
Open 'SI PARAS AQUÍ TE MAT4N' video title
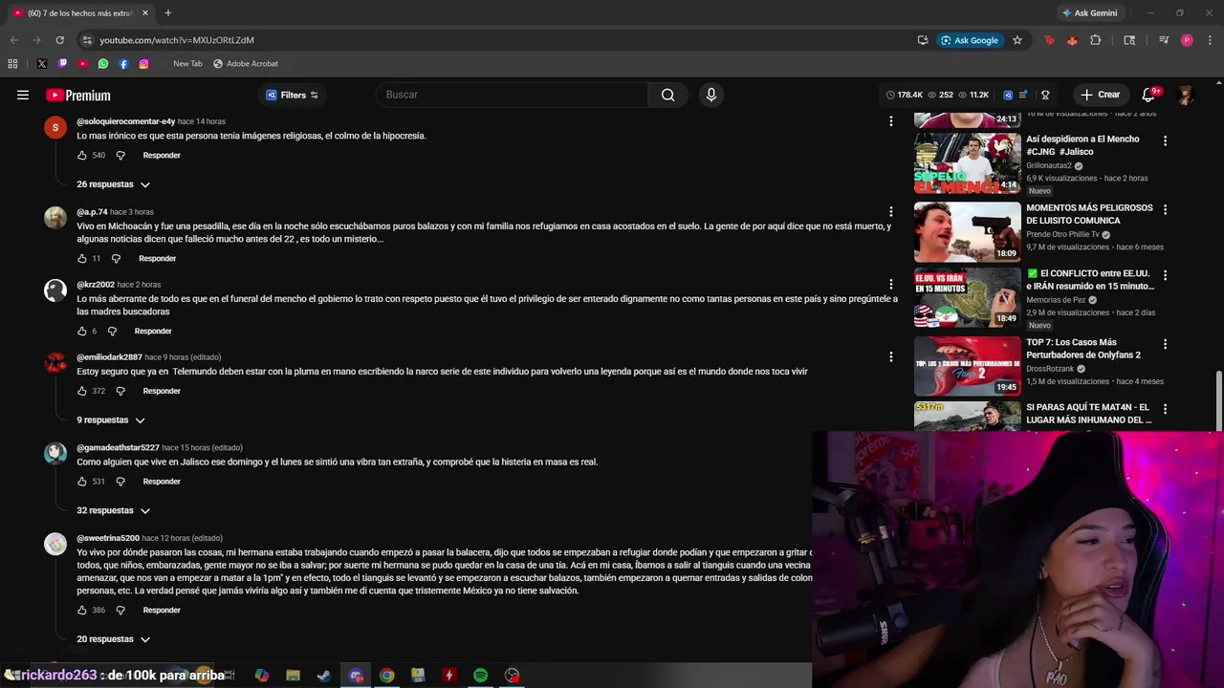[x=1089, y=414]
